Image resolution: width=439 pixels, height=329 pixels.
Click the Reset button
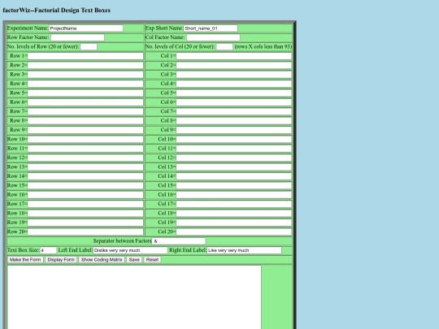click(152, 260)
